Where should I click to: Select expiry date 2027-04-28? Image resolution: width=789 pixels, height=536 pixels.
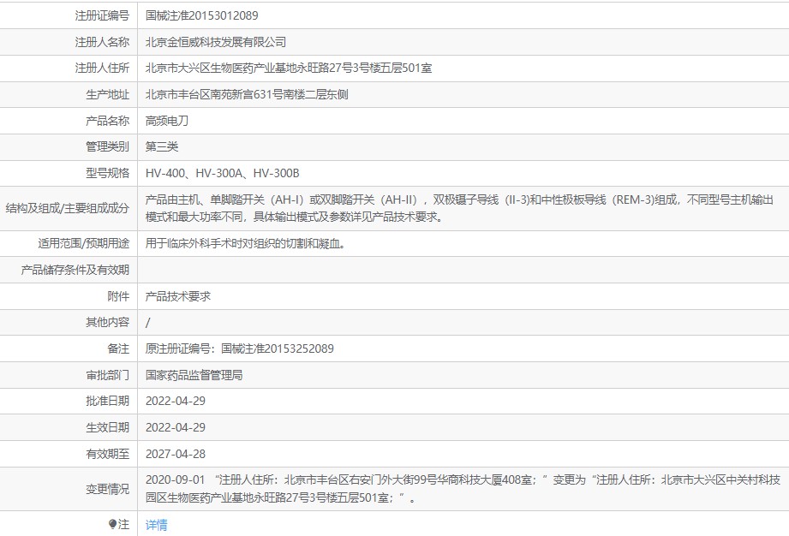[x=176, y=454]
